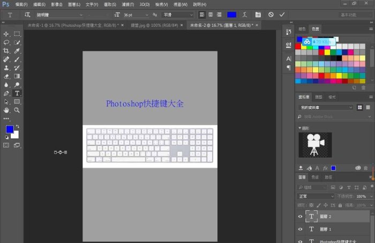Open the layer blend mode dropdown 正常
Image resolution: width=375 pixels, height=243 pixels.
[316, 197]
